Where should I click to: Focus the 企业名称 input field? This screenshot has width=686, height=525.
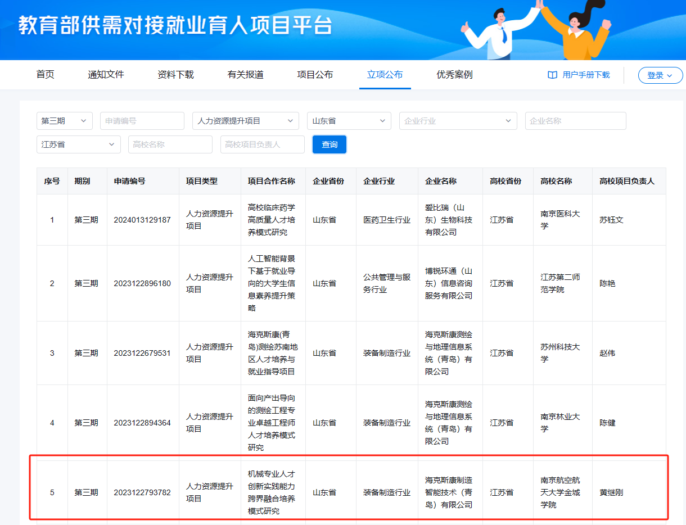coord(576,121)
